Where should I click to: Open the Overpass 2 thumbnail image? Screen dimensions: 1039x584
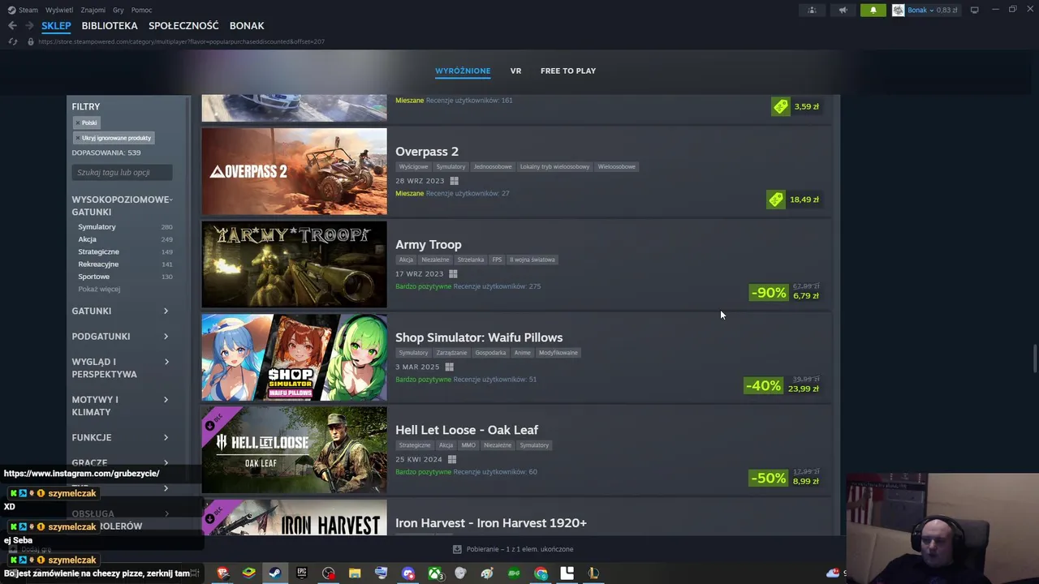pyautogui.click(x=294, y=171)
